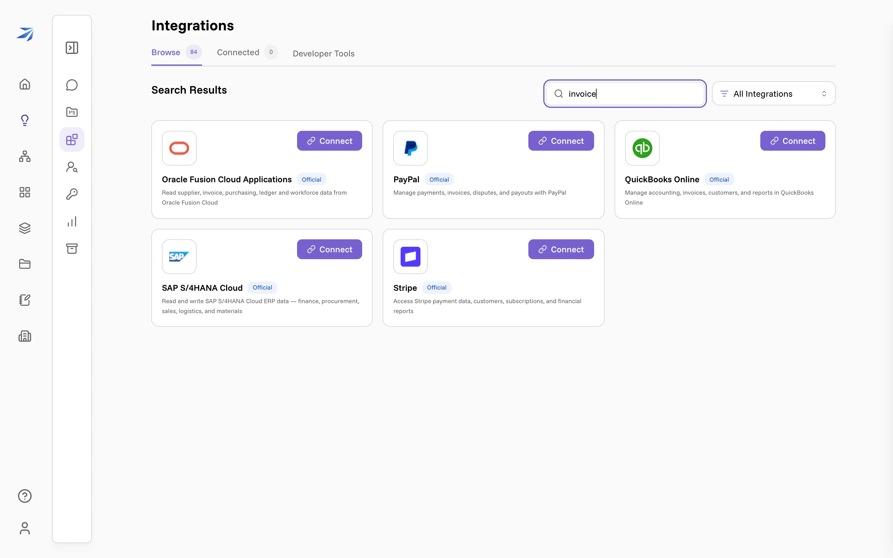Viewport: 893px width, 558px height.
Task: Connect the PayPal integration
Action: 561,141
